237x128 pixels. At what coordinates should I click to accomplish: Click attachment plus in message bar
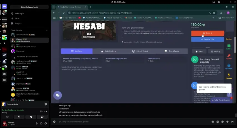tap(54, 122)
